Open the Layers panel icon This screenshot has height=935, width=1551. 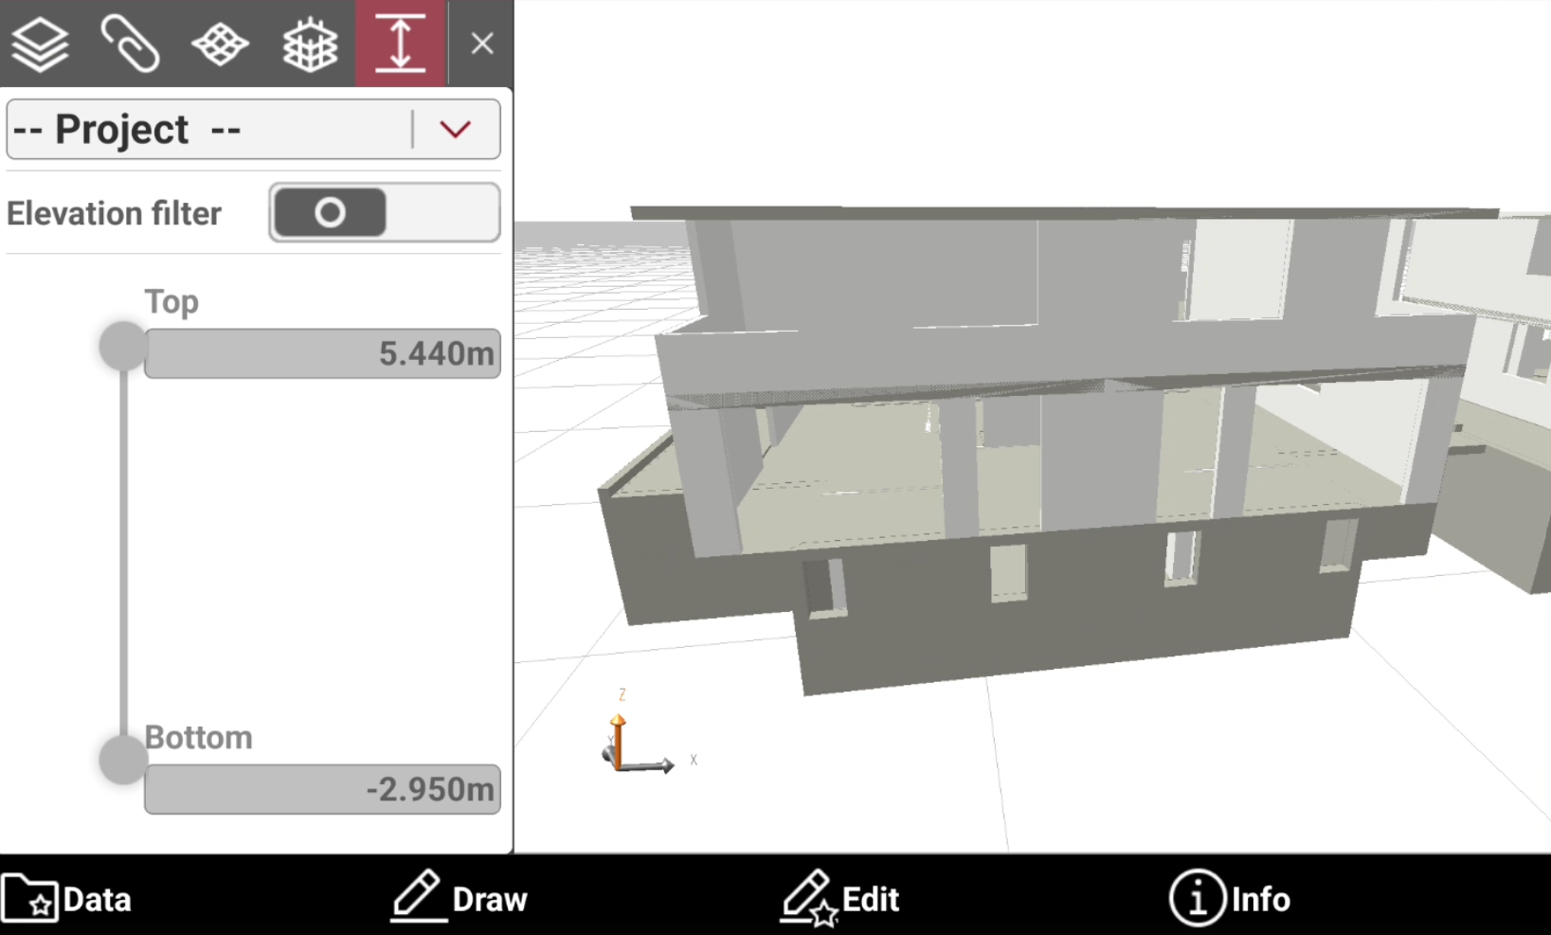pos(41,44)
